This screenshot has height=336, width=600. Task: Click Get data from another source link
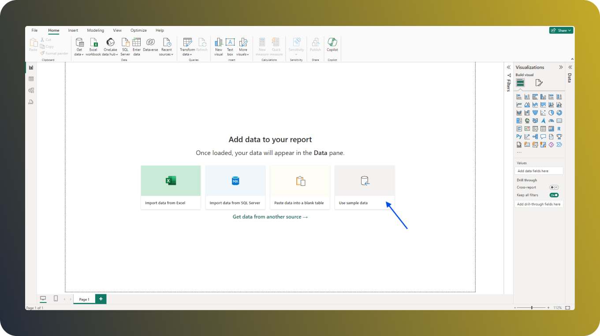click(x=270, y=217)
